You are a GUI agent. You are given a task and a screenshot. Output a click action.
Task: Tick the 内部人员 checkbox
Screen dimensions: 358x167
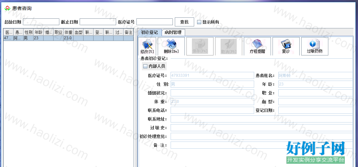click(145, 66)
